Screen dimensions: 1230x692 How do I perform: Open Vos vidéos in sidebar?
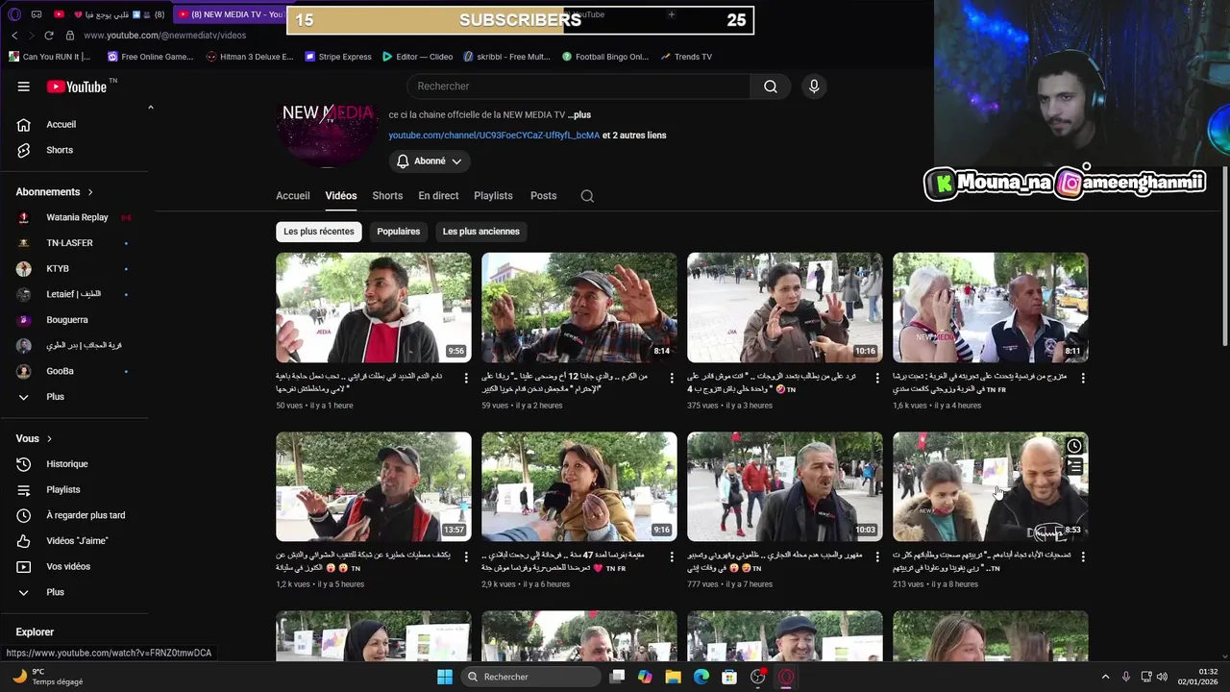pyautogui.click(x=68, y=566)
